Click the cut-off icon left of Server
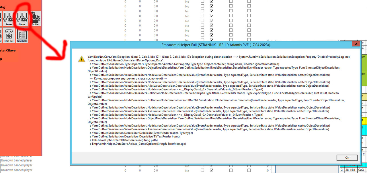 tap(1, 19)
